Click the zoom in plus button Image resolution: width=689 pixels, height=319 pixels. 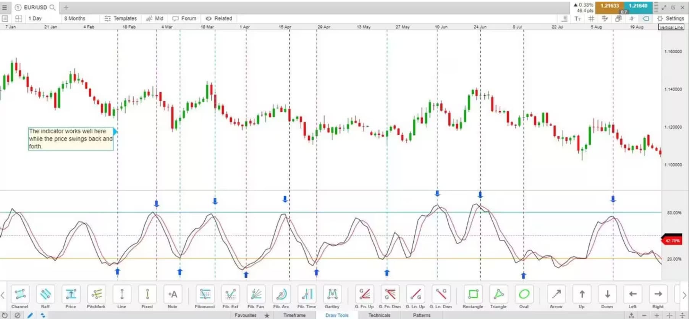click(657, 315)
